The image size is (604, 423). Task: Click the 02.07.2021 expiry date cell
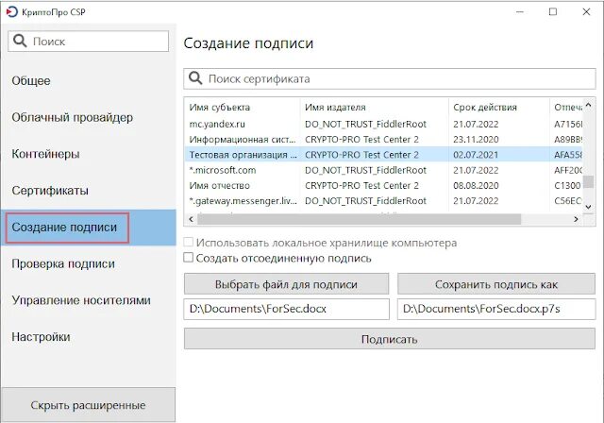point(476,155)
